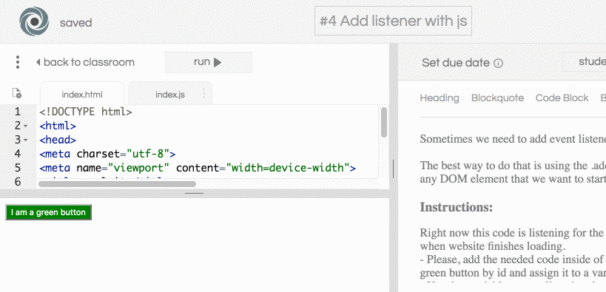Click the editor vertical scrollbar
The image size is (606, 292).
(x=384, y=122)
